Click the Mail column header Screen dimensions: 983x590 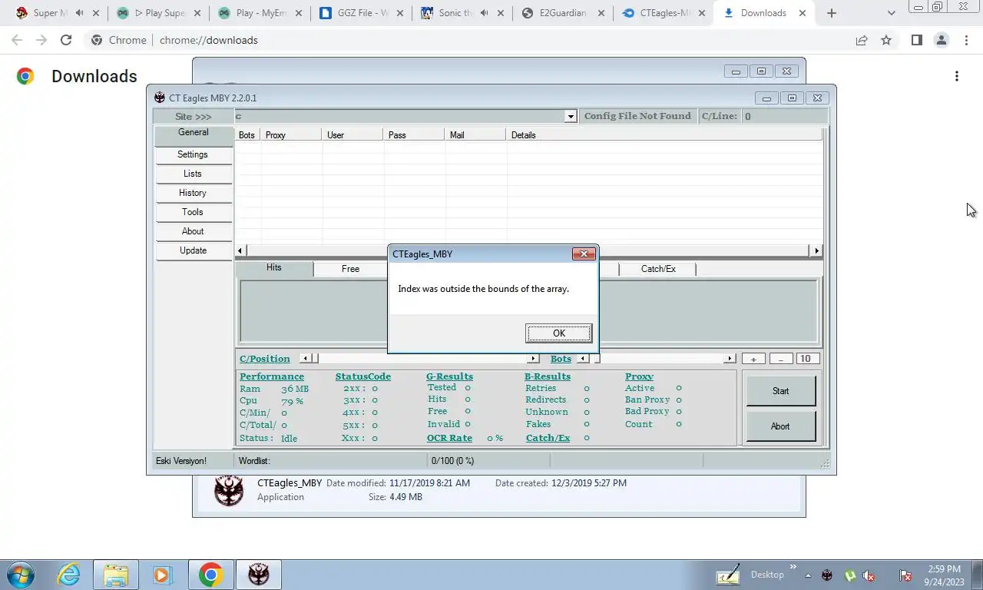475,134
